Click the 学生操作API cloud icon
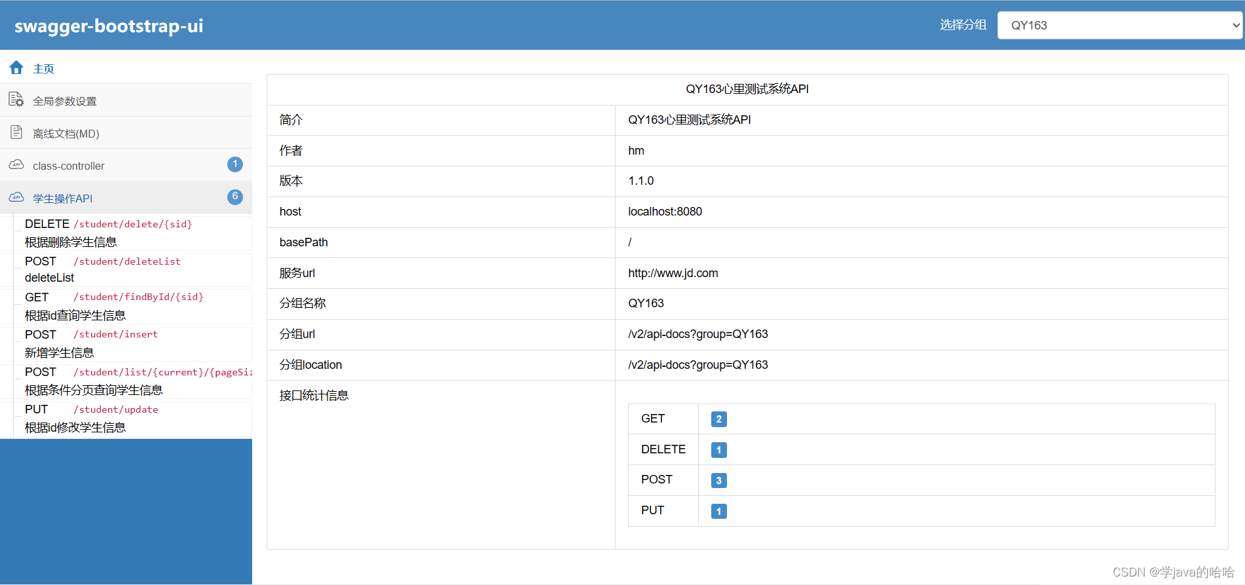The height and width of the screenshot is (585, 1245). [x=16, y=197]
